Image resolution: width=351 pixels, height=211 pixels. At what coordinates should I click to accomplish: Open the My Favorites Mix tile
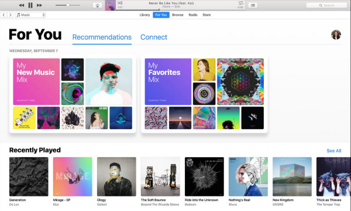tap(168, 82)
